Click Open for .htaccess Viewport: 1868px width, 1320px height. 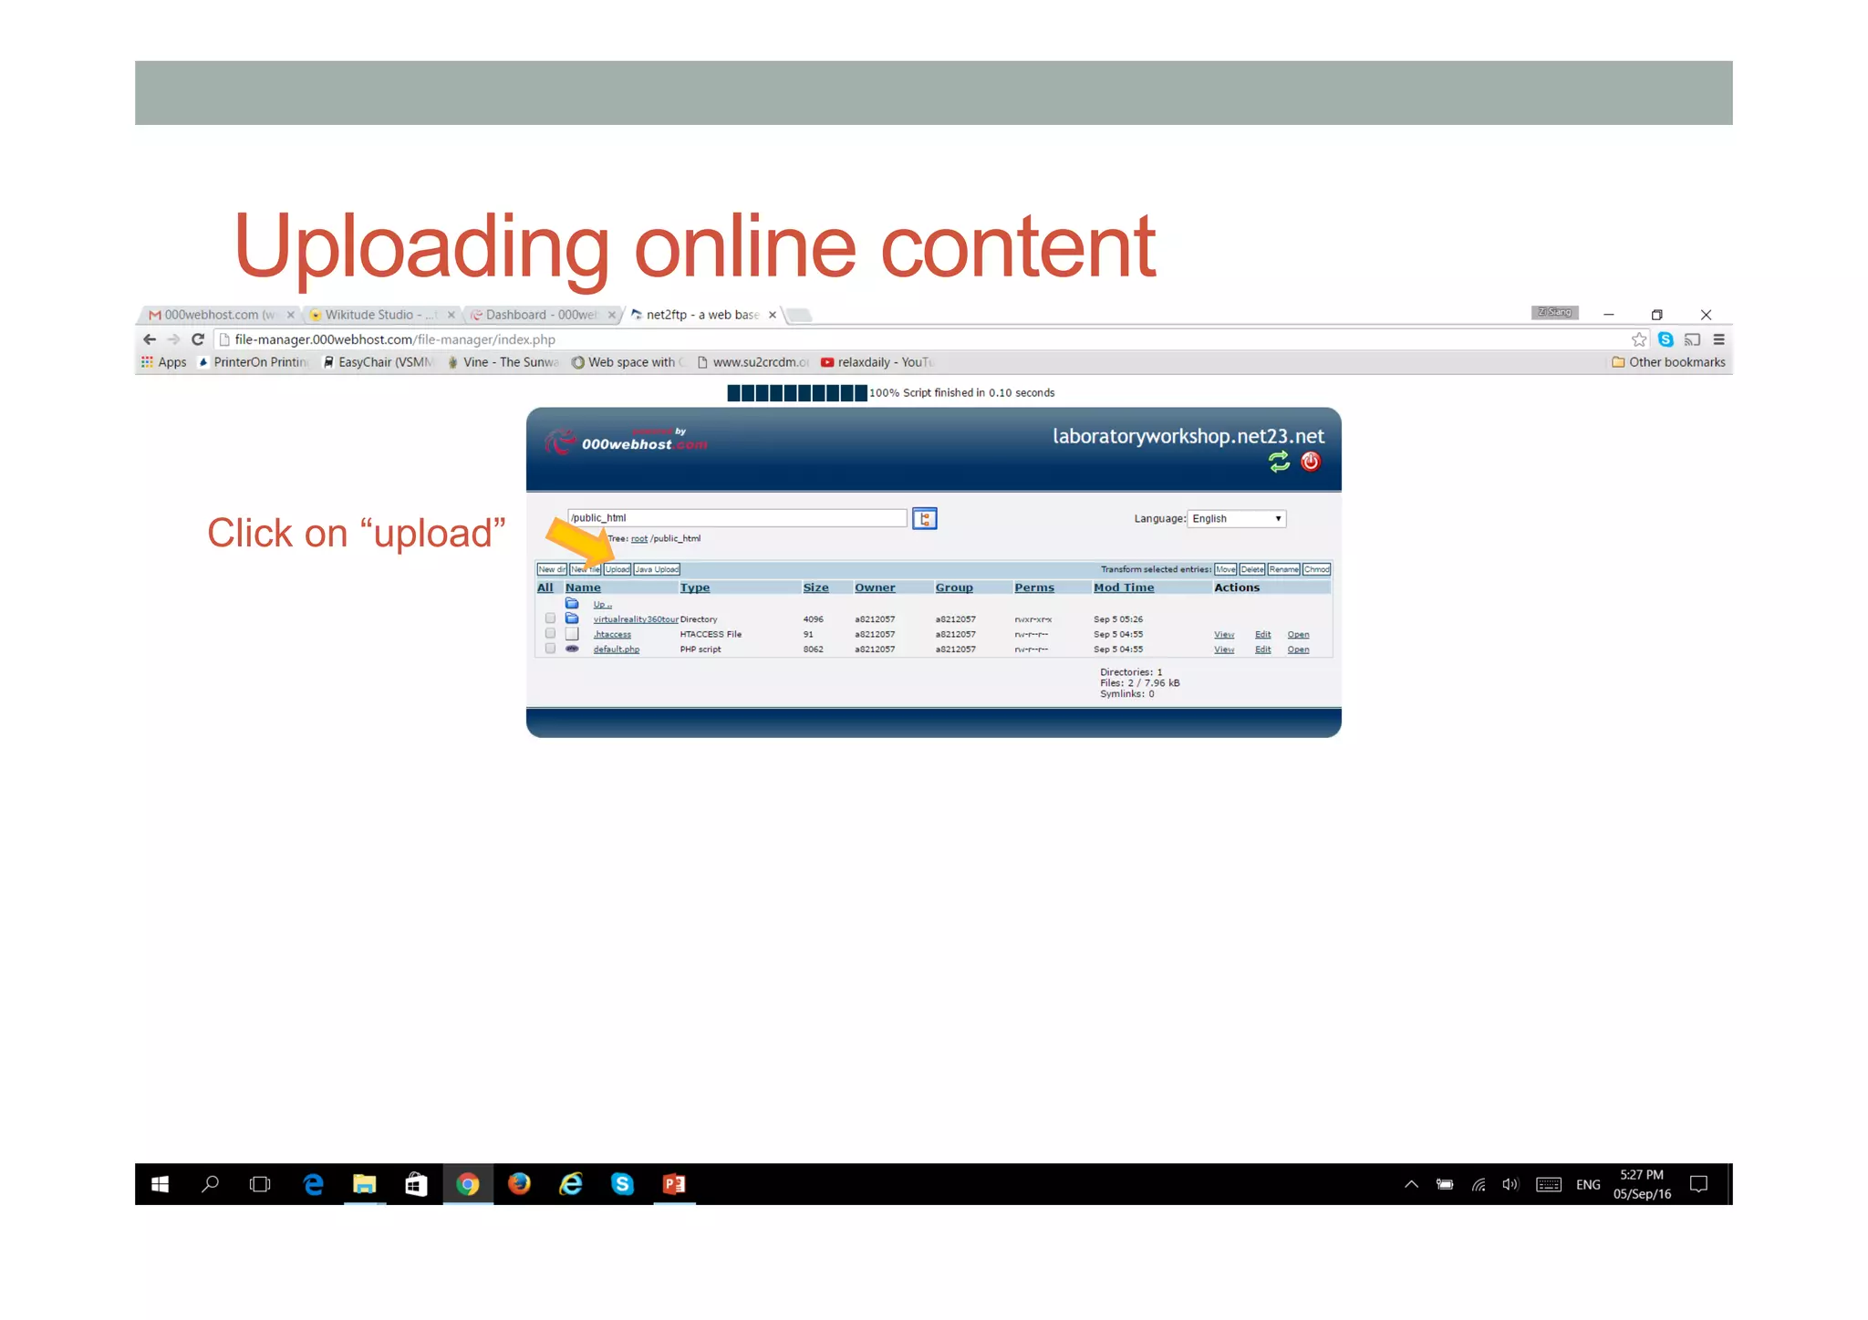click(1298, 635)
